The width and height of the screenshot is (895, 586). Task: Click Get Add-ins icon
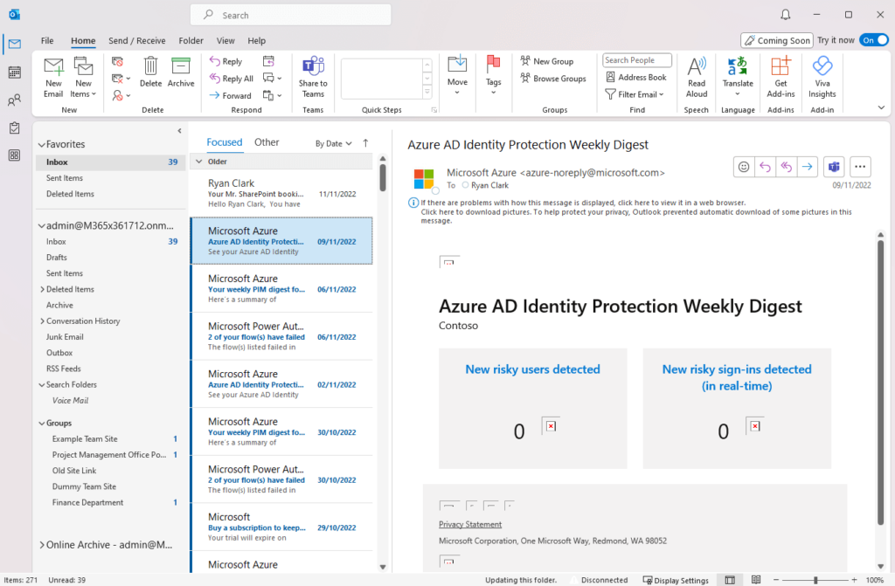pyautogui.click(x=781, y=78)
